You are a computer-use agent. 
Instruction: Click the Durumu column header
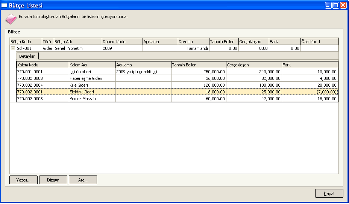tap(194, 42)
